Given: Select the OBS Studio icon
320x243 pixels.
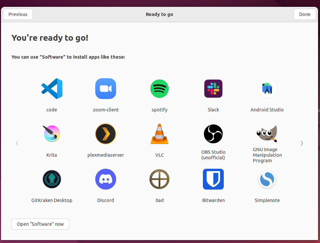Looking at the screenshot, I should point(213,134).
